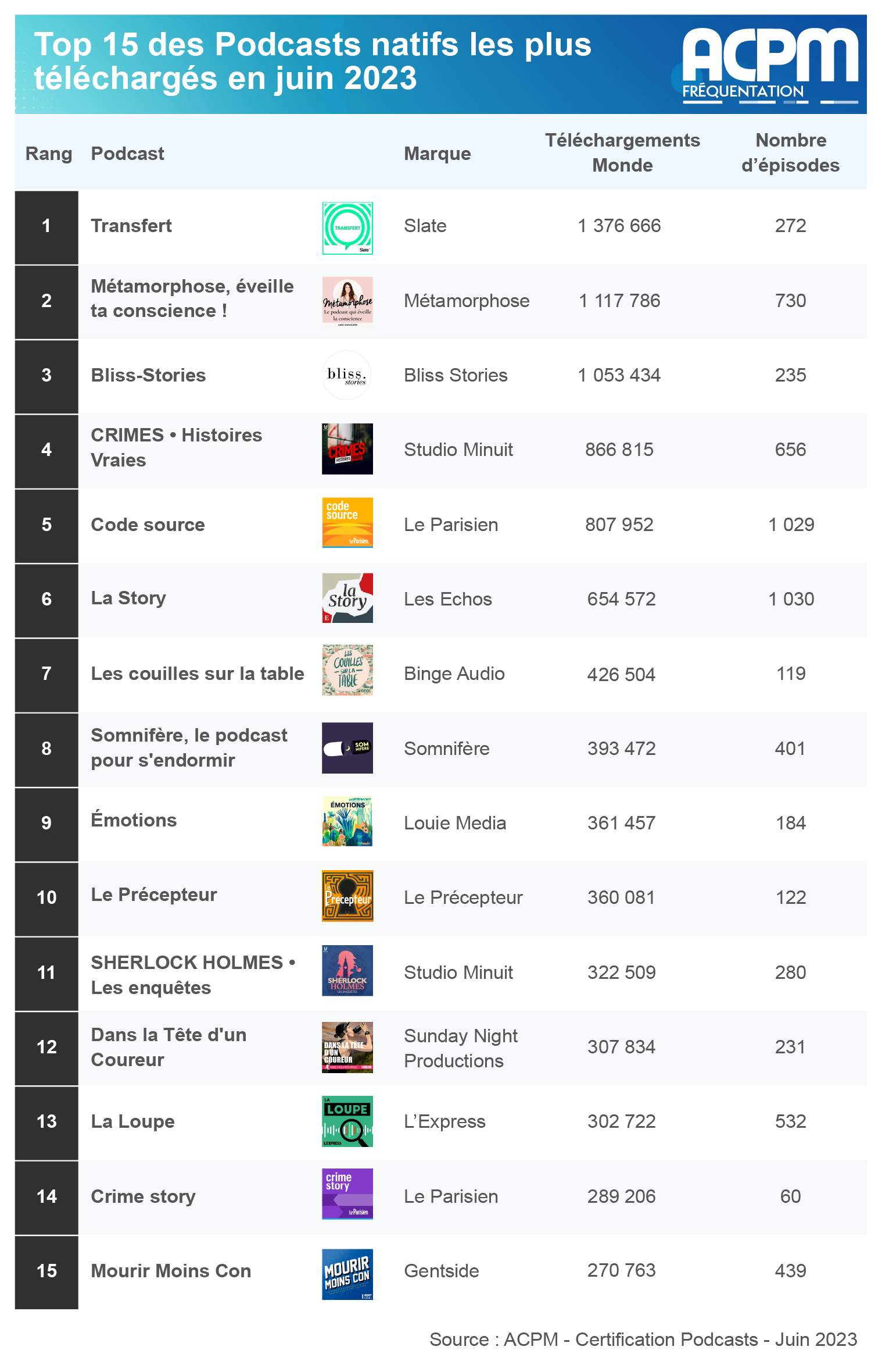Screen dimensions: 882x1368
Task: Select the Code source orange cover
Action: [x=347, y=523]
